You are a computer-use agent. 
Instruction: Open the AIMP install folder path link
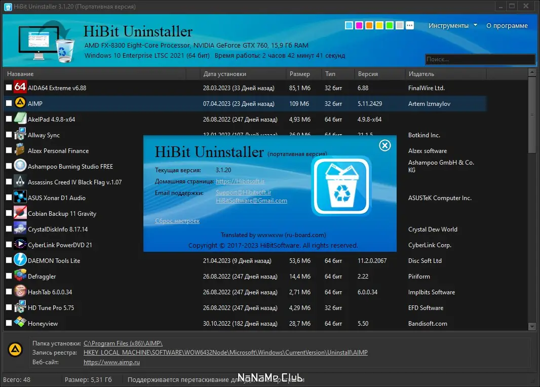click(x=123, y=343)
